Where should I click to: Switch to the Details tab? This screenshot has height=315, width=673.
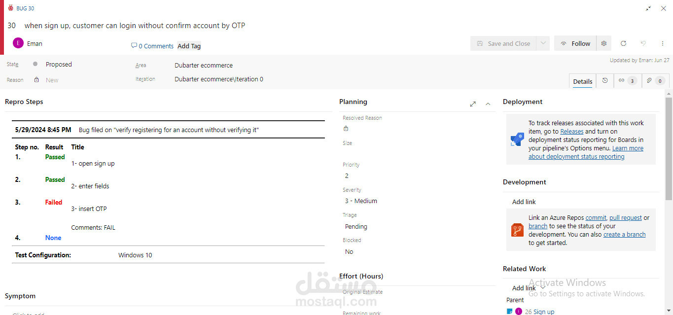tap(582, 81)
